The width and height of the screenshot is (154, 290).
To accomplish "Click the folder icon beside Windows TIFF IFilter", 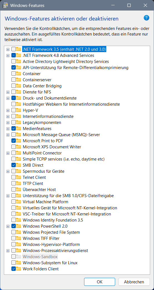I will 19,238.
